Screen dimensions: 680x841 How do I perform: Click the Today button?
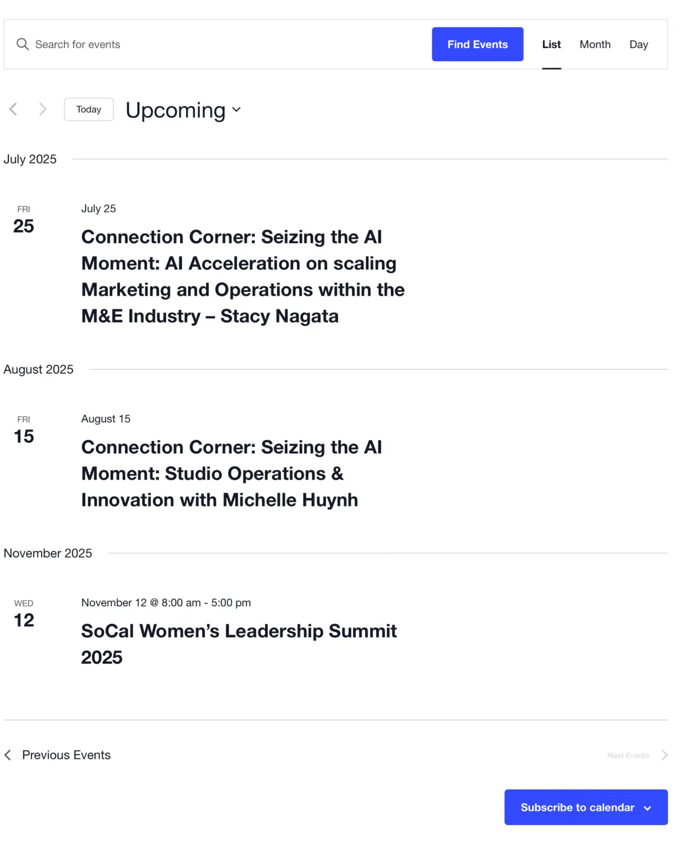tap(89, 110)
